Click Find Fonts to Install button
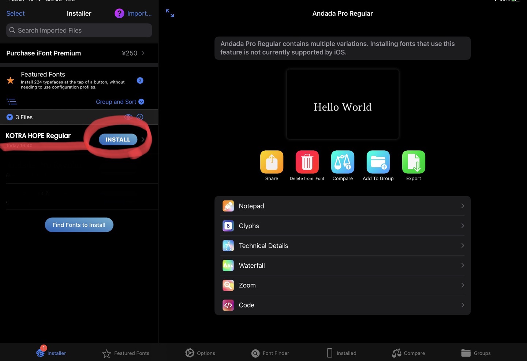 click(x=79, y=225)
